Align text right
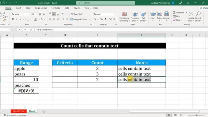This screenshot has height=117, width=208. 58,19
